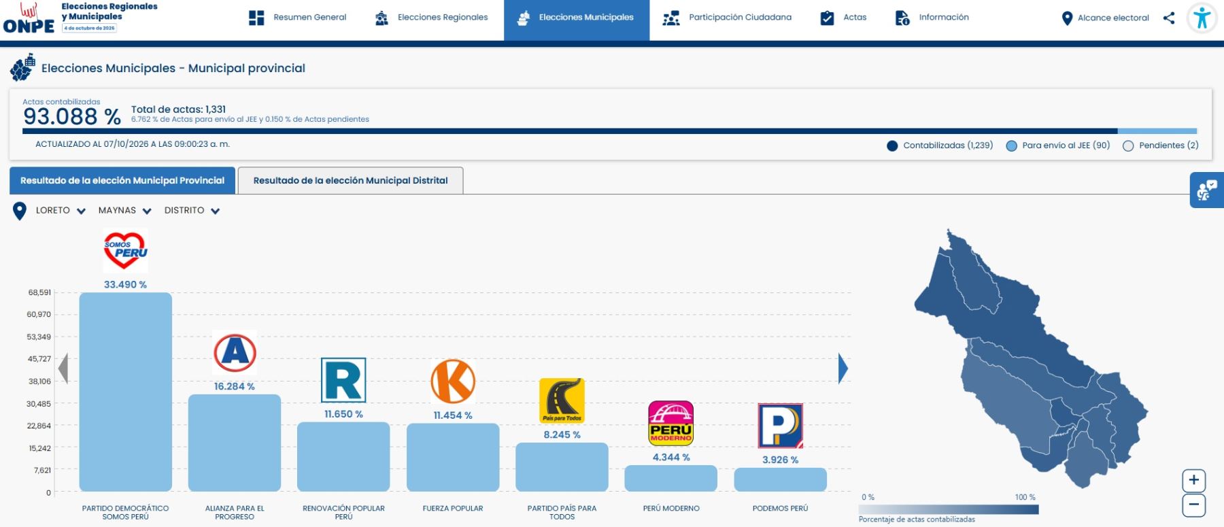Expand the MAYNAS province dropdown

click(x=125, y=211)
